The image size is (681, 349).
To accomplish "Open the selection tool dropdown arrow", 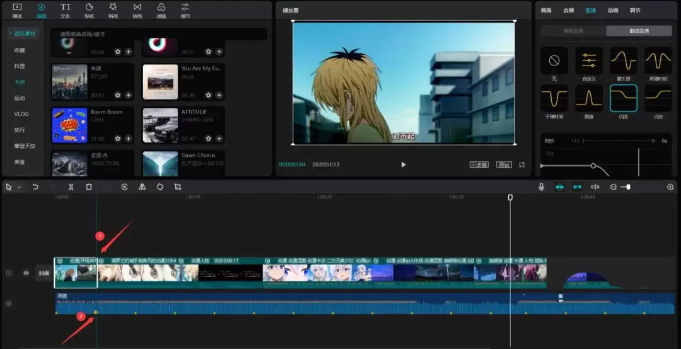I will [19, 188].
